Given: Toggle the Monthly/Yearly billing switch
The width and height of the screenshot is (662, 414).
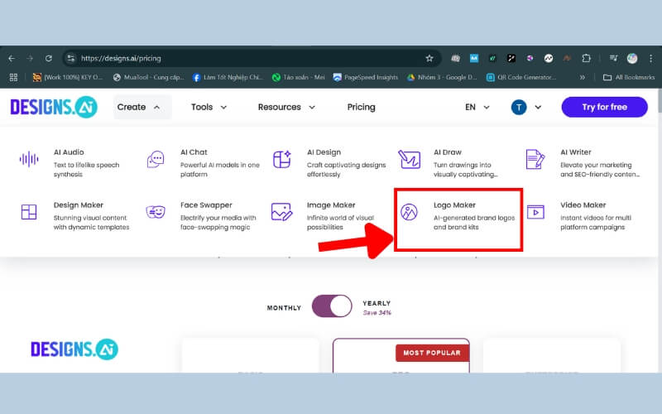Looking at the screenshot, I should click(332, 306).
